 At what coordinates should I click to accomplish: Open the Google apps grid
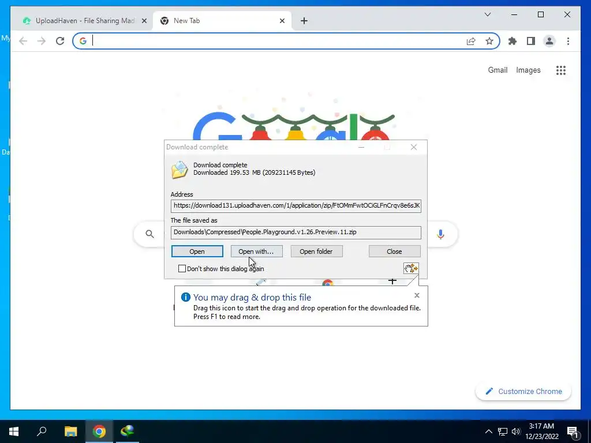[x=561, y=70]
